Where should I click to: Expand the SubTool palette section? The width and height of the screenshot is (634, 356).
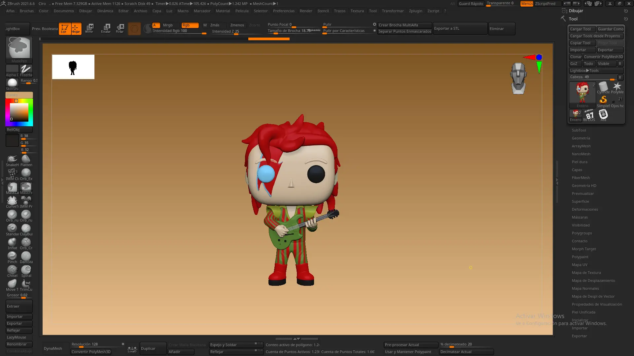coord(579,130)
